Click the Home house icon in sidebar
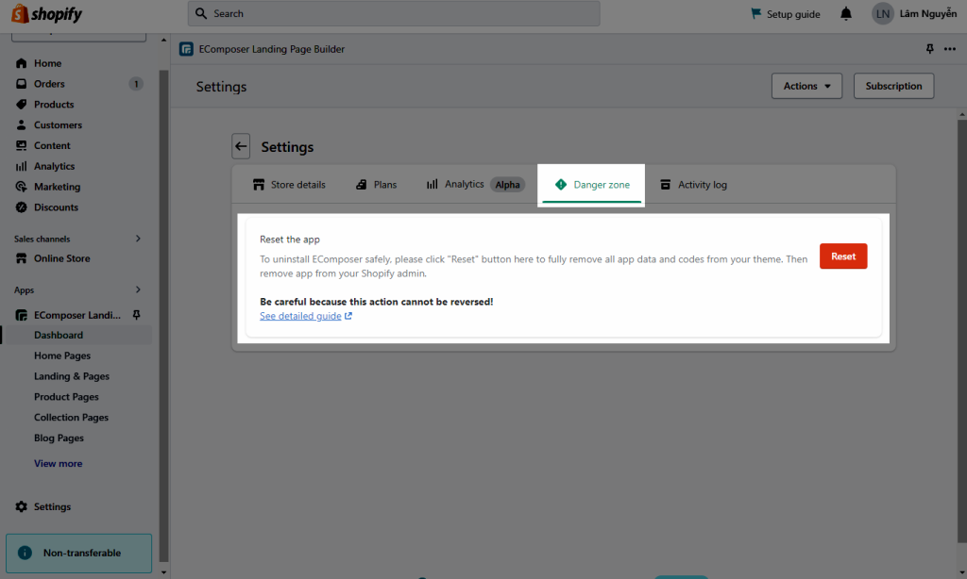 22,63
